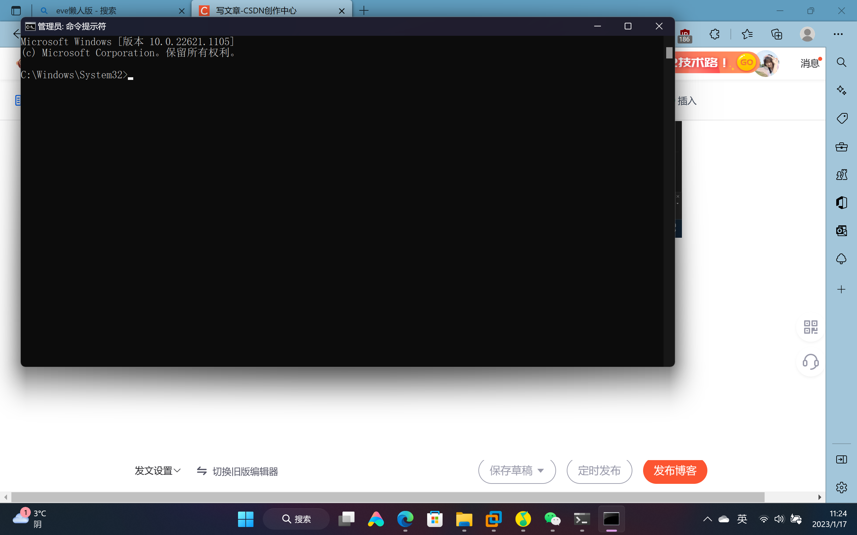Open the Office icon in the sidebar
Image resolution: width=857 pixels, height=535 pixels.
click(841, 203)
